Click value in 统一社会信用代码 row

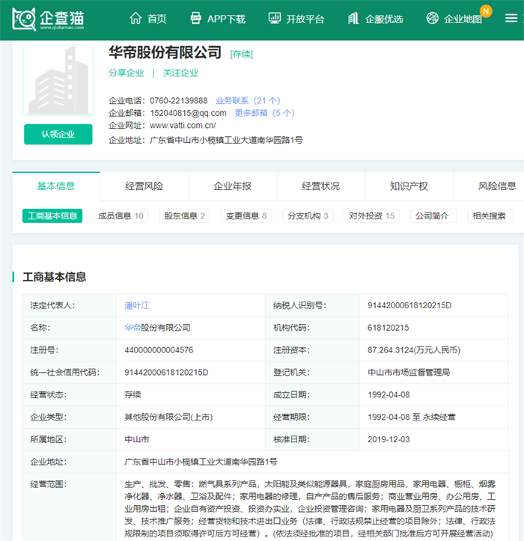[166, 373]
